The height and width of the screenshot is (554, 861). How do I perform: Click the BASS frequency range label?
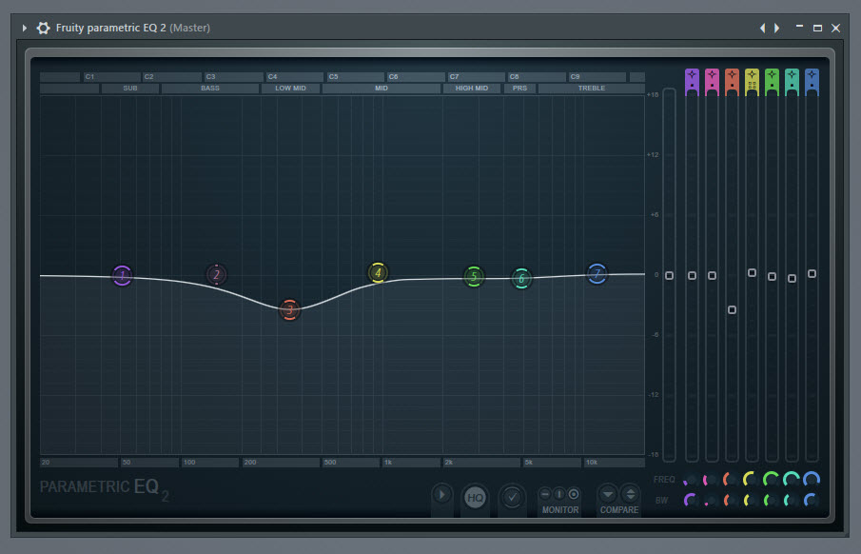pyautogui.click(x=209, y=88)
